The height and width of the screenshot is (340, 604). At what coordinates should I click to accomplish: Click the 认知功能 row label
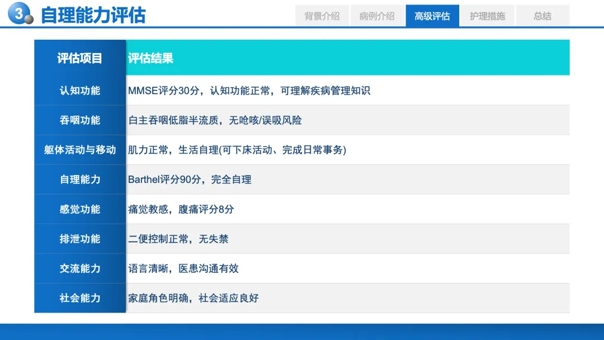tap(80, 91)
